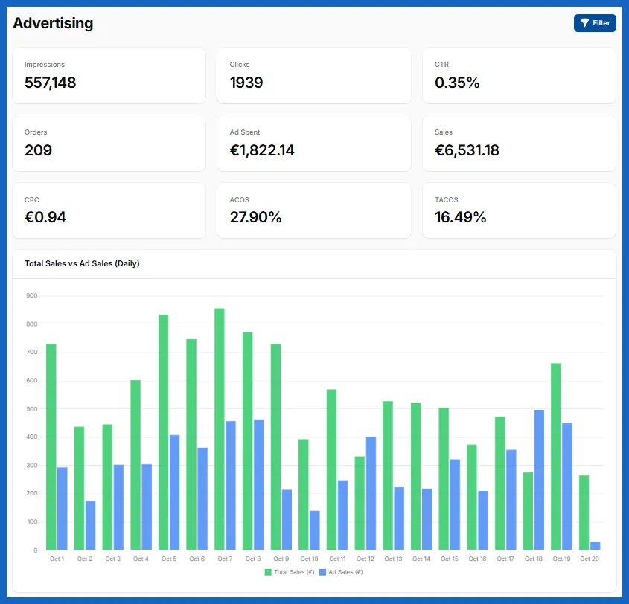Click the blue Oct 18 ad sales bar
This screenshot has height=604, width=629.
[539, 480]
